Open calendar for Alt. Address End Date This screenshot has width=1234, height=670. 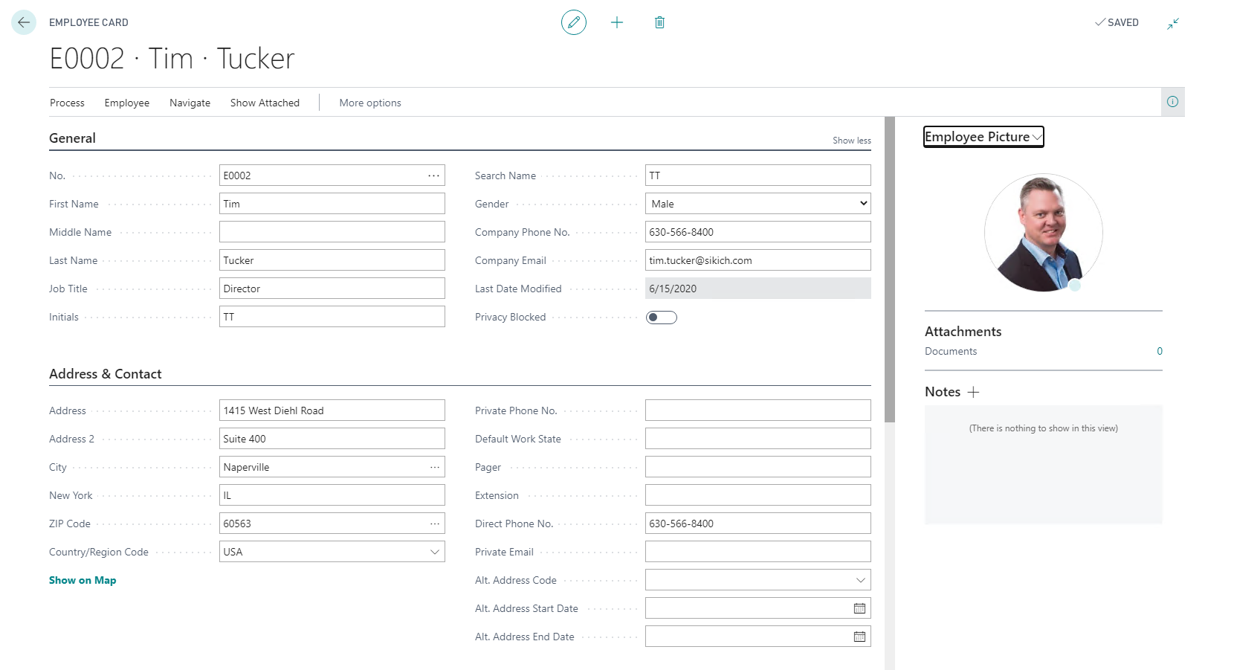(x=859, y=637)
